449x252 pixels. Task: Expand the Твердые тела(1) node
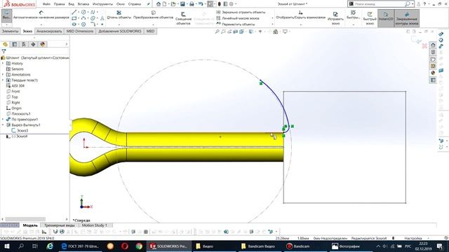click(x=3, y=80)
